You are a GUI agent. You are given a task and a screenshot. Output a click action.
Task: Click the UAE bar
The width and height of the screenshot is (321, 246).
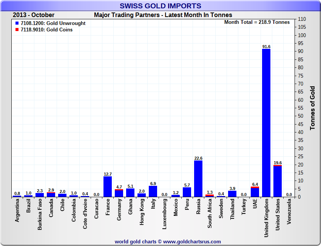(x=255, y=192)
